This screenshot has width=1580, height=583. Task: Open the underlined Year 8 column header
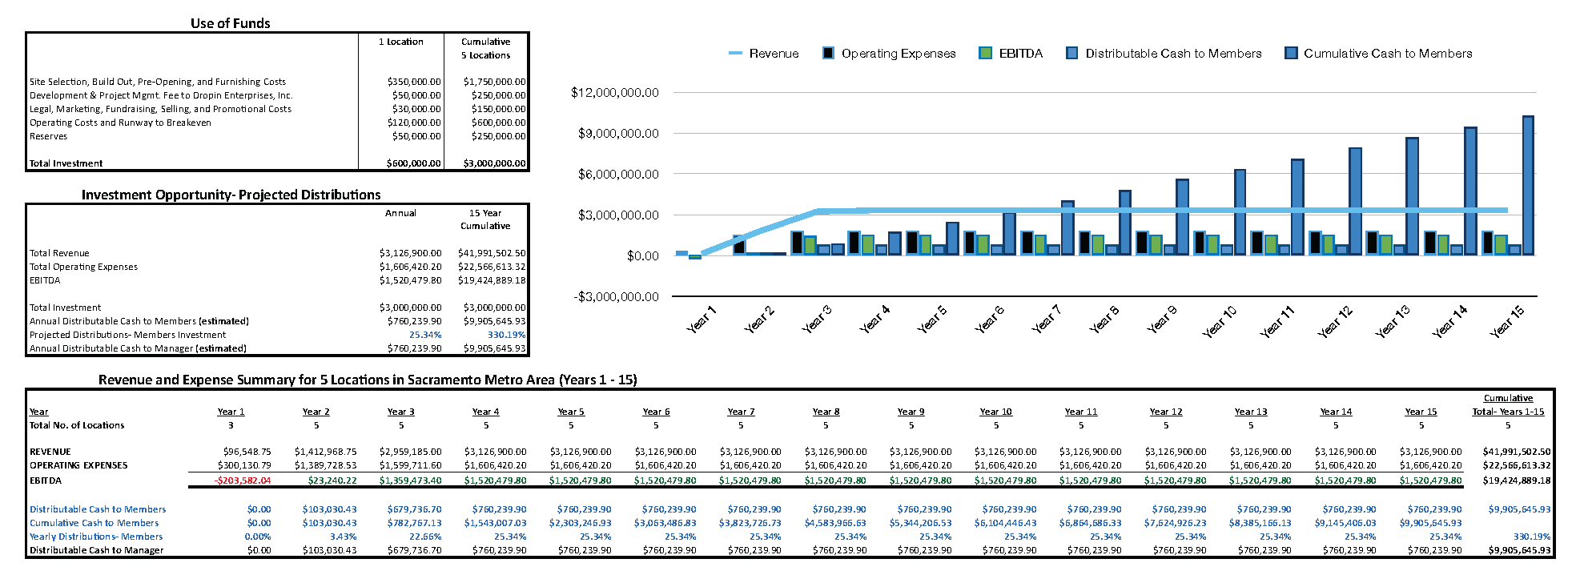(826, 412)
